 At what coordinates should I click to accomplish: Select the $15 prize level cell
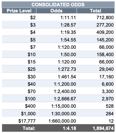(19, 61)
